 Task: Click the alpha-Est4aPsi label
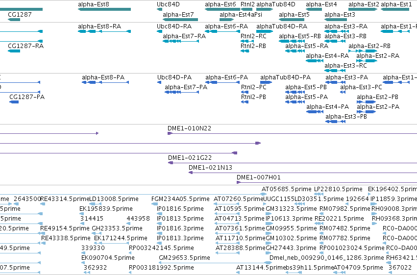(241, 14)
